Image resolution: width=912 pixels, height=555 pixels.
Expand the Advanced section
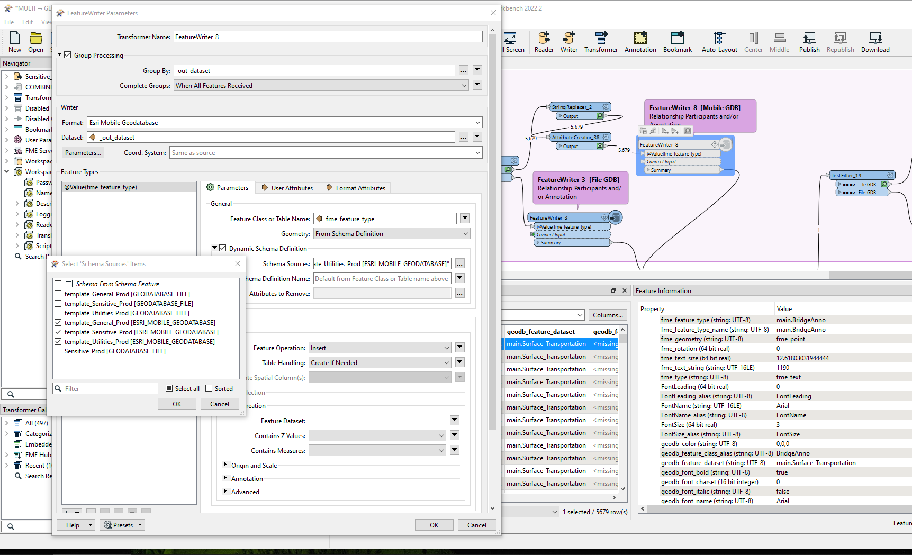225,492
